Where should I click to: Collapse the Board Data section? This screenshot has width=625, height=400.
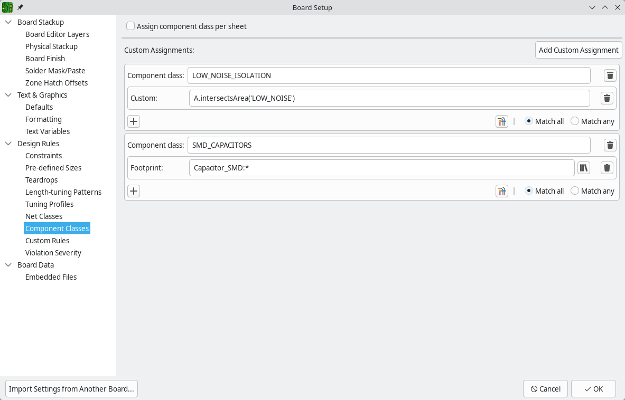(7, 264)
